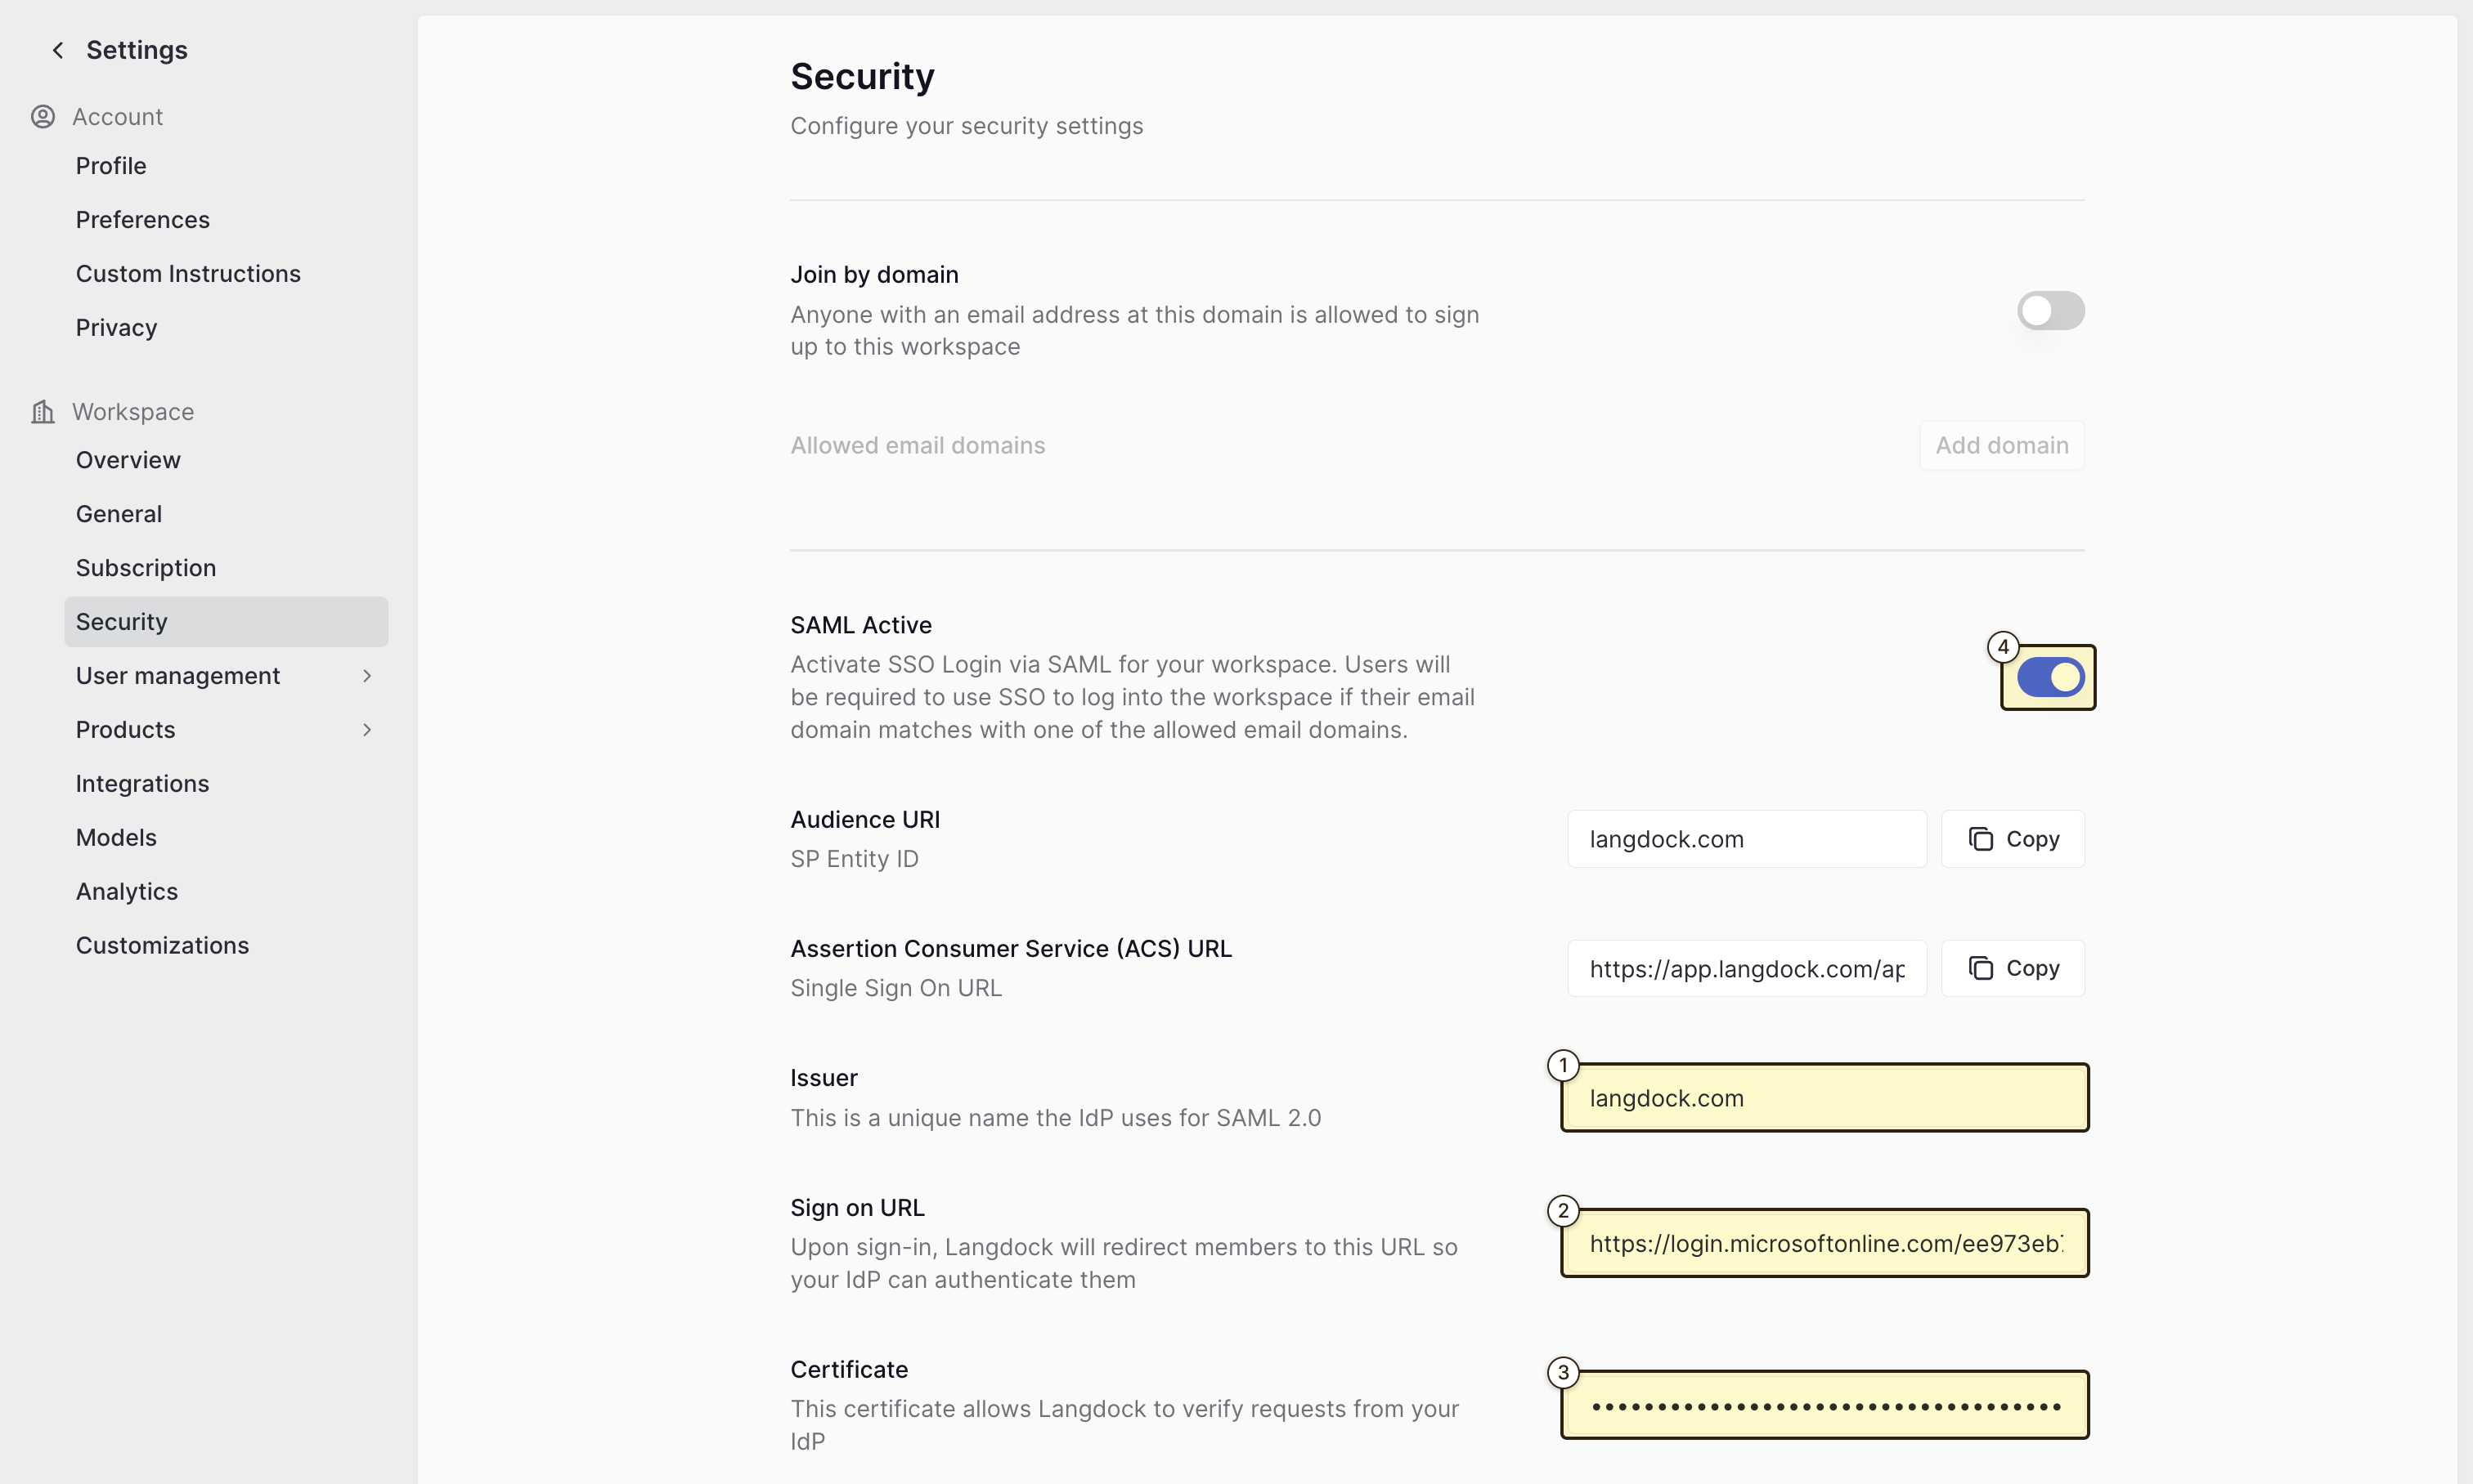Copy the Audience URI value
Viewport: 2473px width, 1484px height.
pos(2011,839)
